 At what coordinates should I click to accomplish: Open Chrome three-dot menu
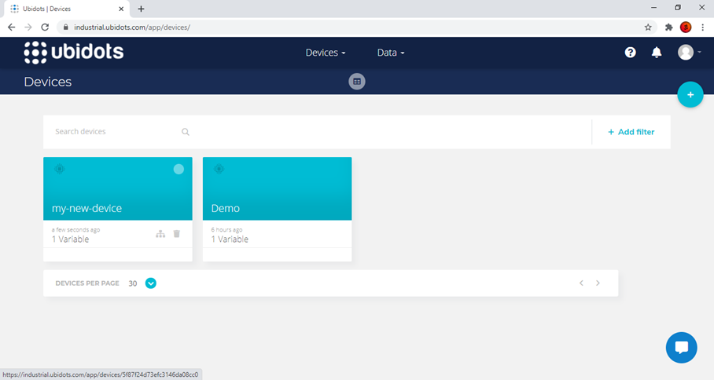(703, 27)
